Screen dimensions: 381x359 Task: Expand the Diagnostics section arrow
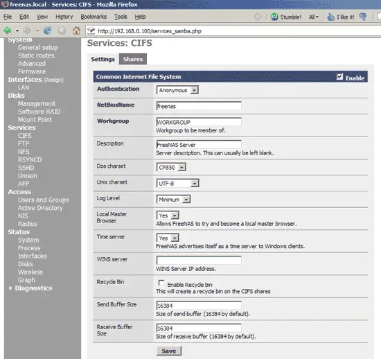coord(10,288)
